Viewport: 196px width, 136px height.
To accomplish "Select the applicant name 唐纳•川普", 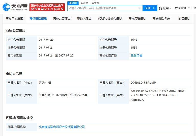I will (x=45, y=83).
